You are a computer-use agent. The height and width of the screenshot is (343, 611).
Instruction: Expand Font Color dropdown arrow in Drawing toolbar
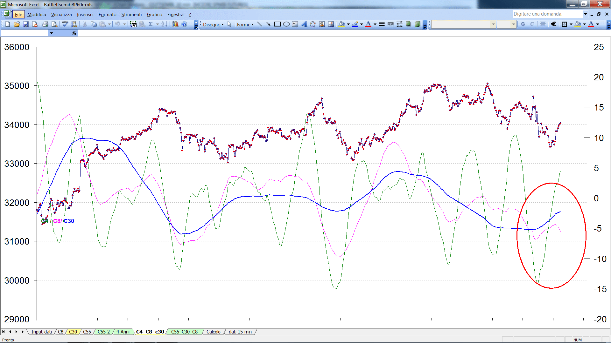(375, 24)
